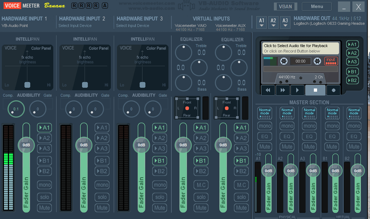Click Voicemeeter VAIO fader 0dB knob
Screen dimensions: 370x219
(x=183, y=145)
